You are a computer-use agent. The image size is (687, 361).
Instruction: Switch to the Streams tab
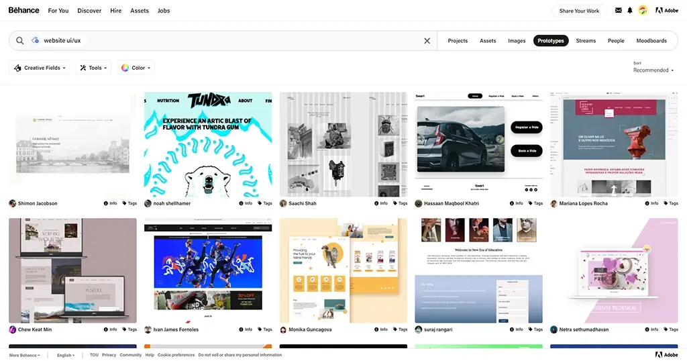click(586, 41)
